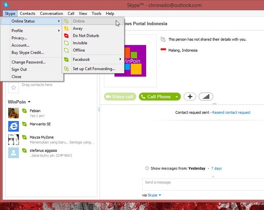Screen dimensions: 264x210
Task: Click Marwanto SE's Internet Explorer avatar
Action: click(14, 126)
